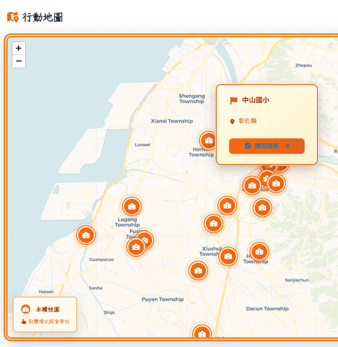This screenshot has width=338, height=347.
Task: Click the westernmost school marker near the coast
Action: pos(86,235)
